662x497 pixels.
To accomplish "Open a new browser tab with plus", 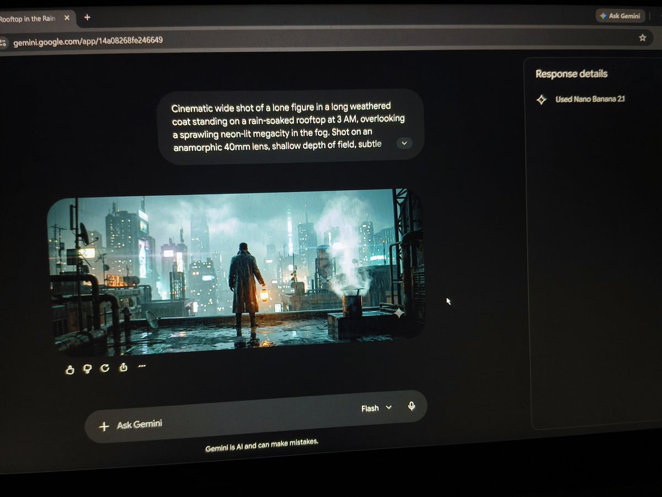I will [87, 17].
